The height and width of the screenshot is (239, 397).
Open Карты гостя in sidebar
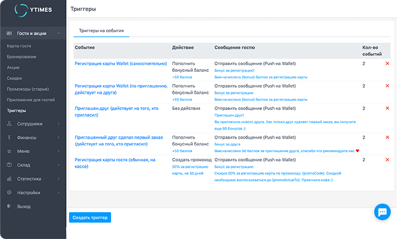(19, 46)
